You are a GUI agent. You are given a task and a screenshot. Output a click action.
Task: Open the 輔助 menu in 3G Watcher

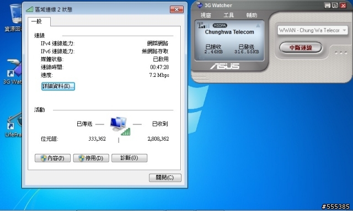click(252, 15)
